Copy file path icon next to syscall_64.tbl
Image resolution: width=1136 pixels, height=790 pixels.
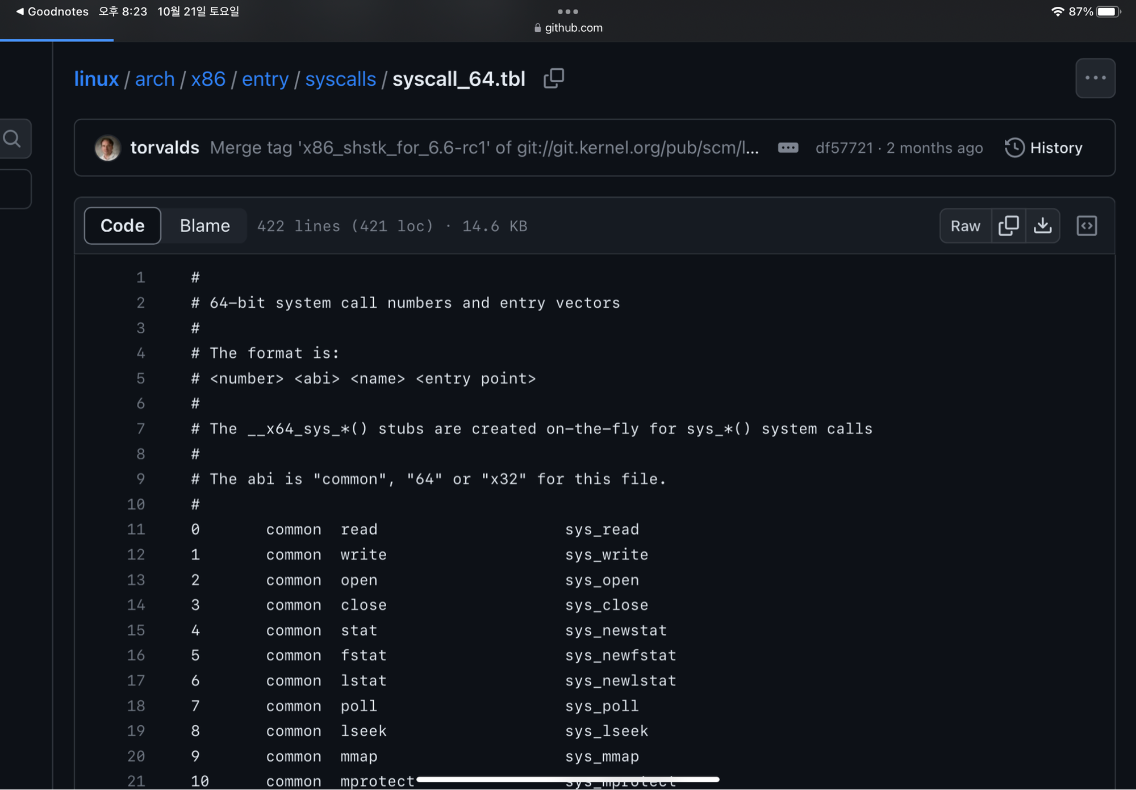click(x=553, y=78)
